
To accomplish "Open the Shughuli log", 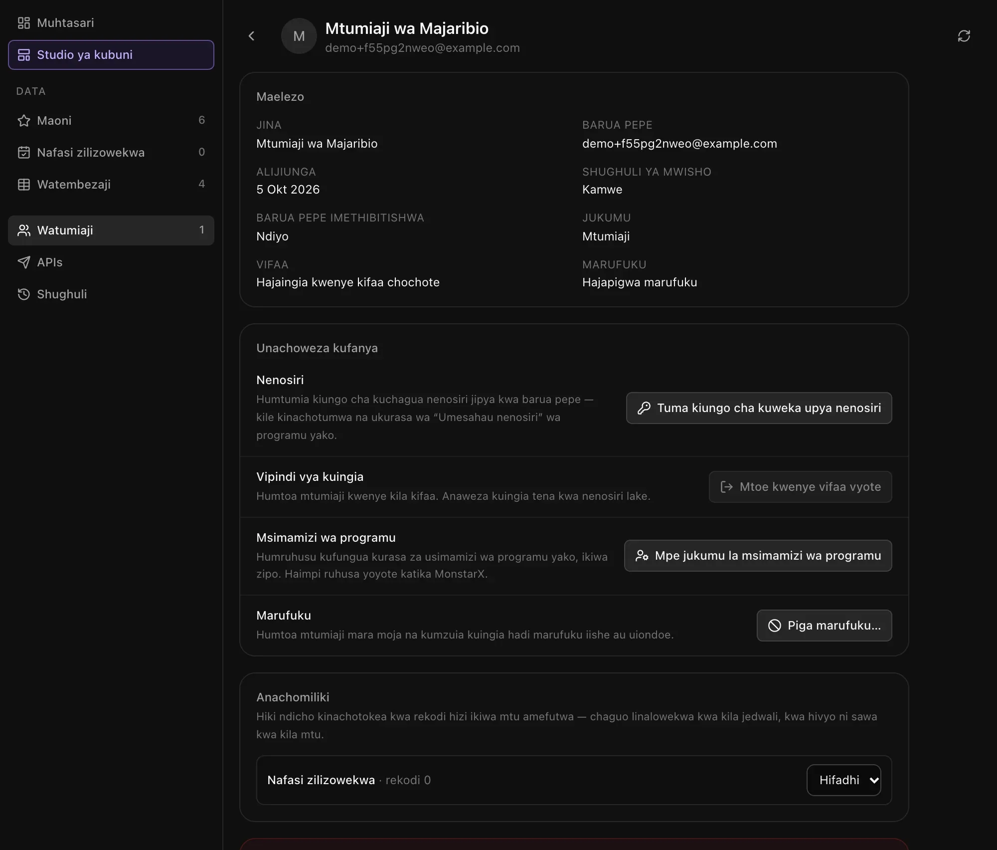I will [111, 294].
